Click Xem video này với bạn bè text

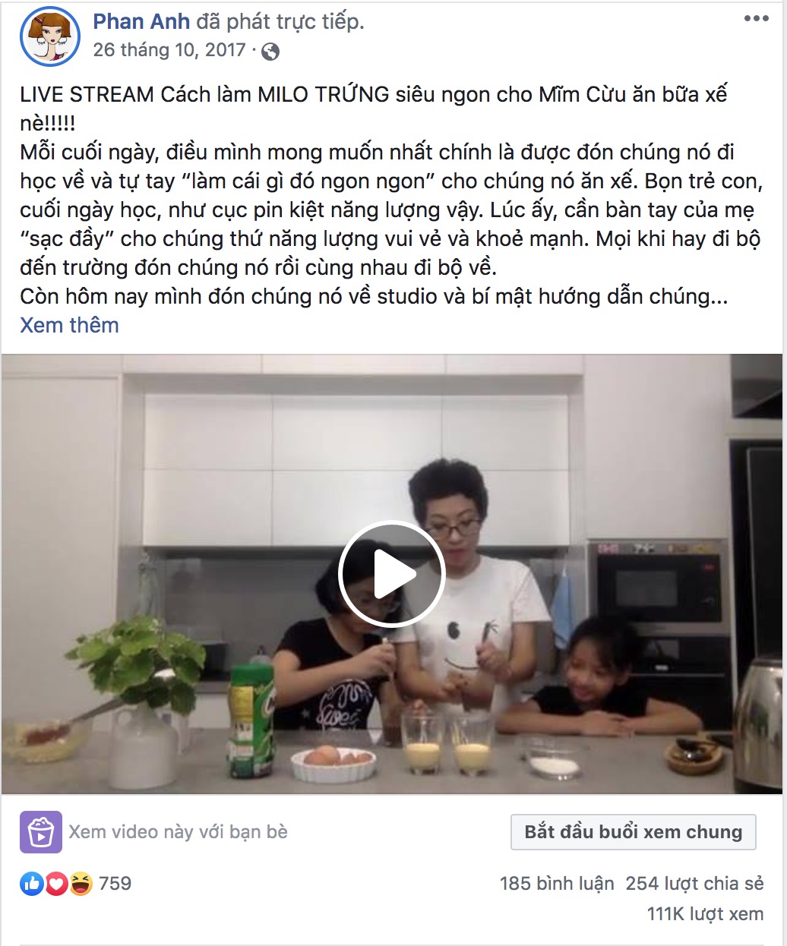click(x=178, y=832)
